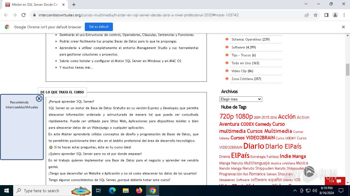Click the Seinen tag
This screenshot has width=350, height=196.
[272, 174]
